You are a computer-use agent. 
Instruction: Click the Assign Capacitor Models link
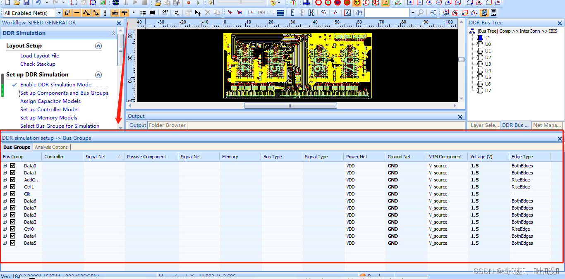point(50,101)
